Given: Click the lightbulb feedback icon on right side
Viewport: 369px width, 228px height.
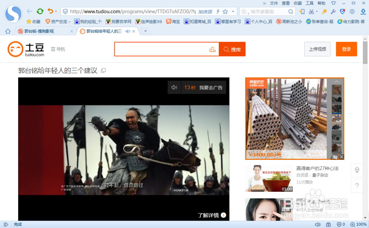Looking at the screenshot, I should (357, 170).
